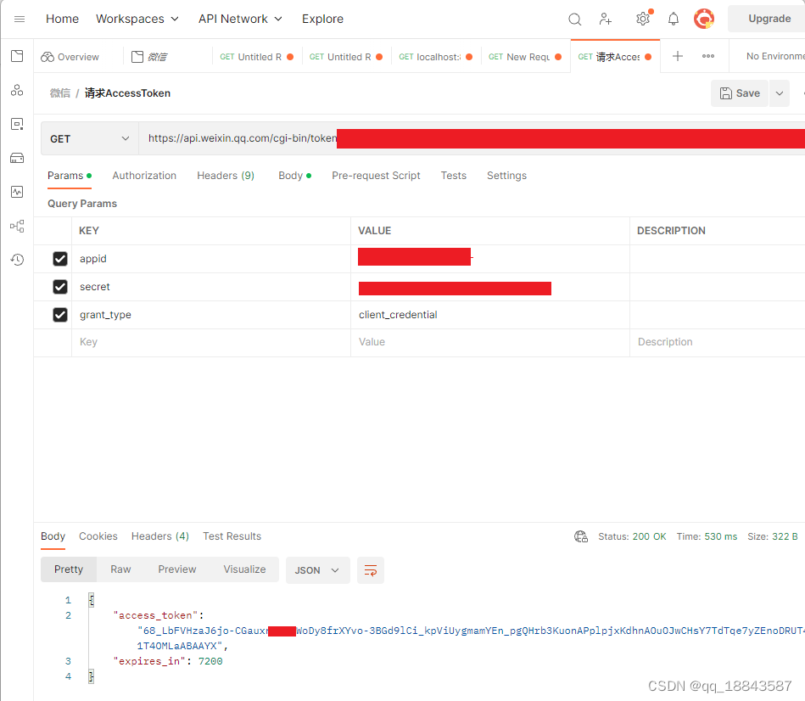Image resolution: width=805 pixels, height=701 pixels.
Task: Open response Headers (4) tab
Action: [x=160, y=536]
